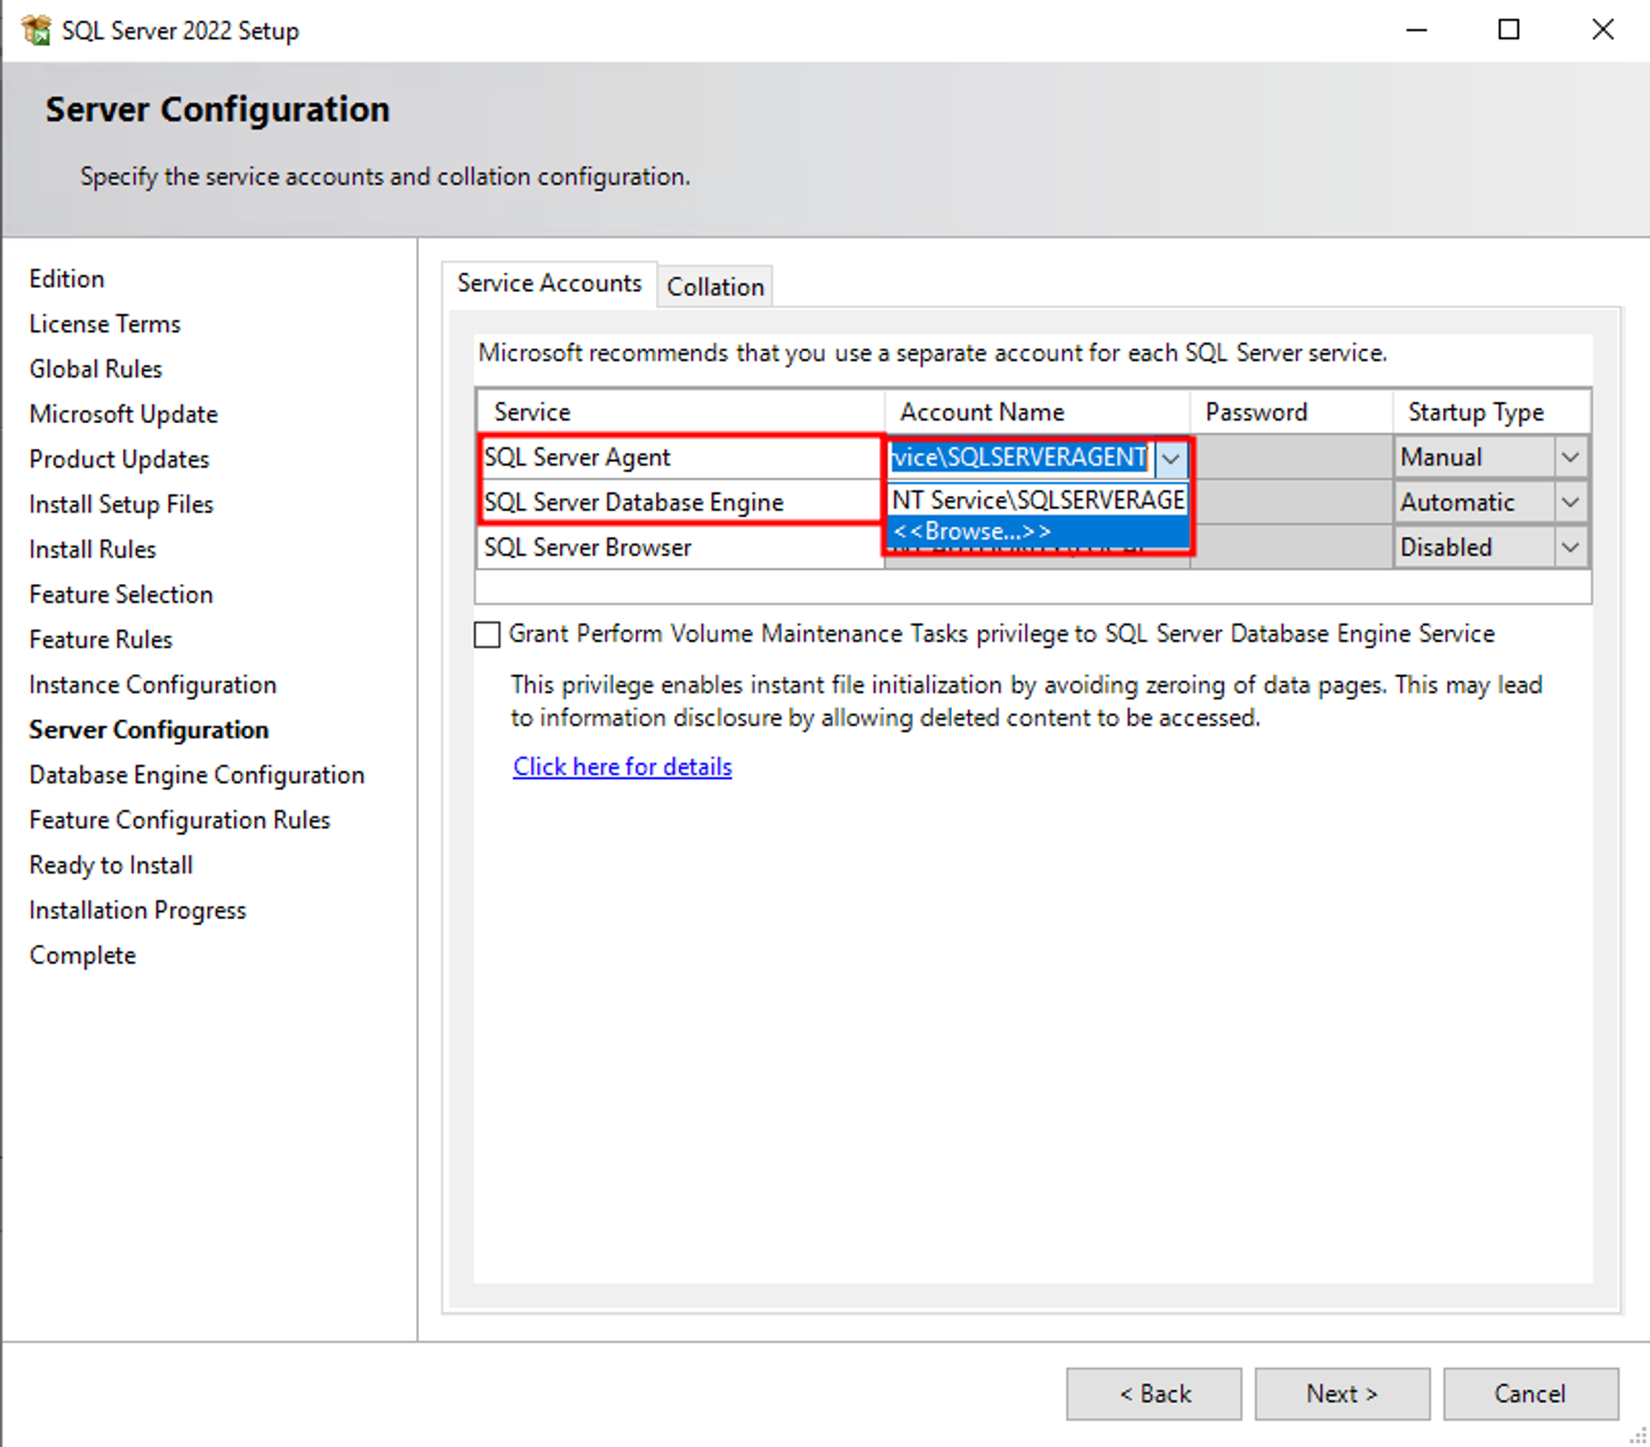Minimize the SQL Server 2022 Setup window
The width and height of the screenshot is (1650, 1447).
[1416, 31]
